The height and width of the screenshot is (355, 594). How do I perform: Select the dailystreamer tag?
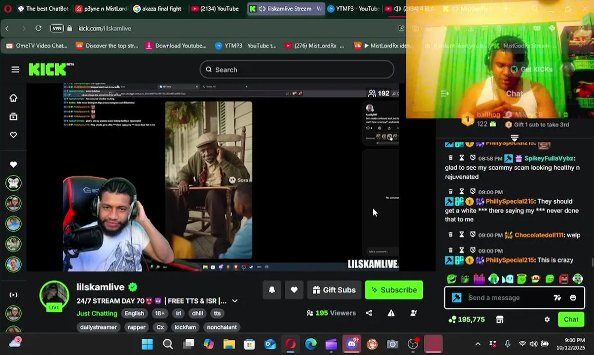(x=98, y=327)
